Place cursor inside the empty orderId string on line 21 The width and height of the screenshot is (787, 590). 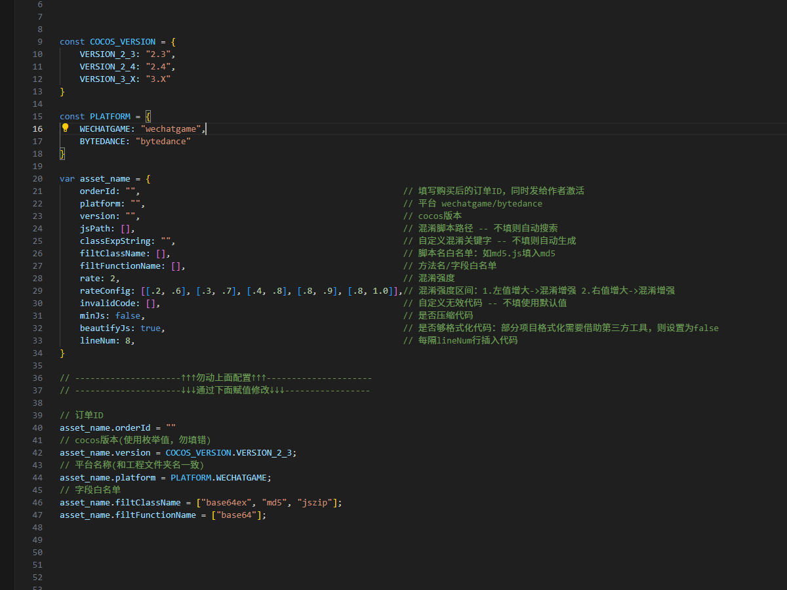(132, 191)
